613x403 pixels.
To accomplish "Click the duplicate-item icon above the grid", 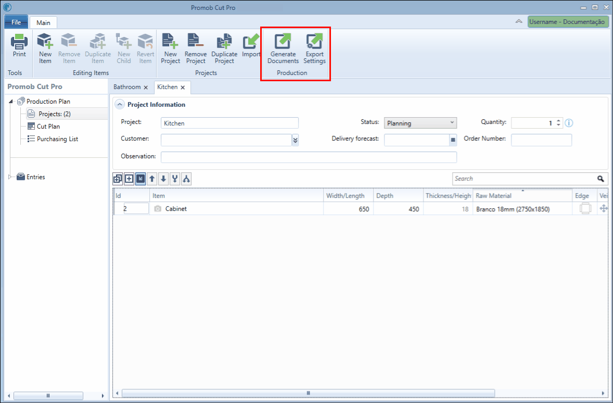I will [x=118, y=179].
